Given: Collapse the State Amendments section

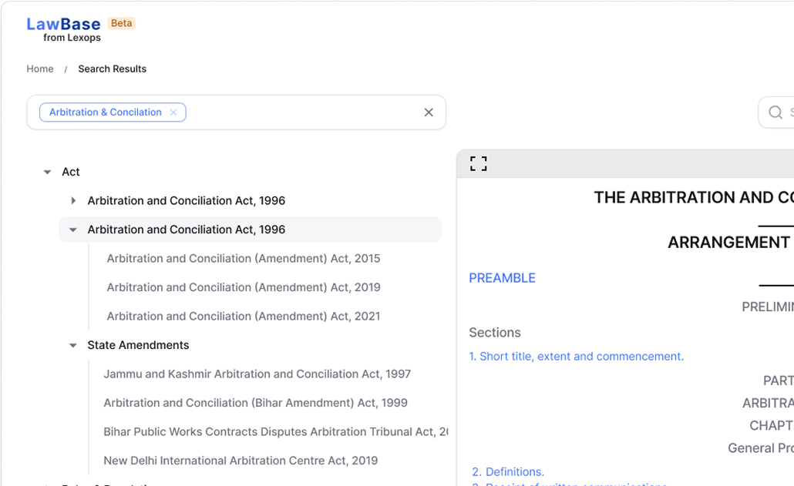Looking at the screenshot, I should [x=73, y=346].
